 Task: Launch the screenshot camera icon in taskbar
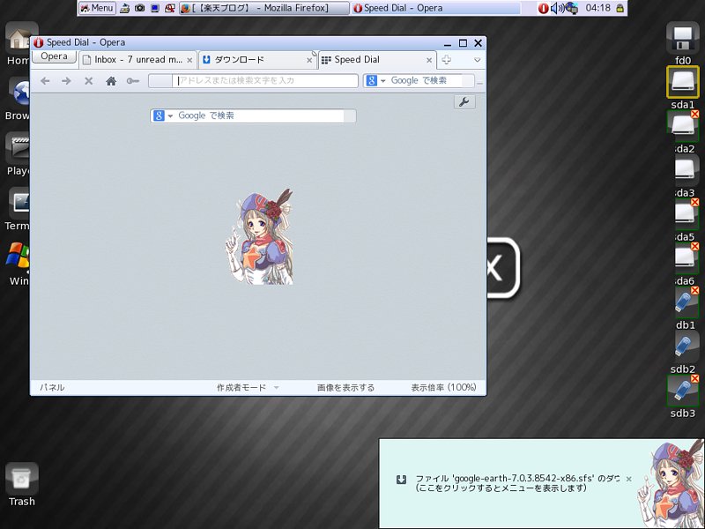pos(140,8)
